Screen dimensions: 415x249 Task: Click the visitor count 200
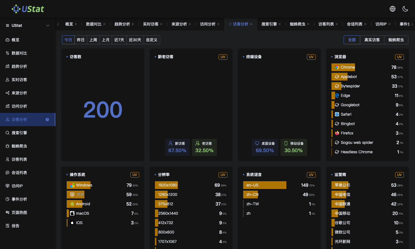click(x=103, y=110)
